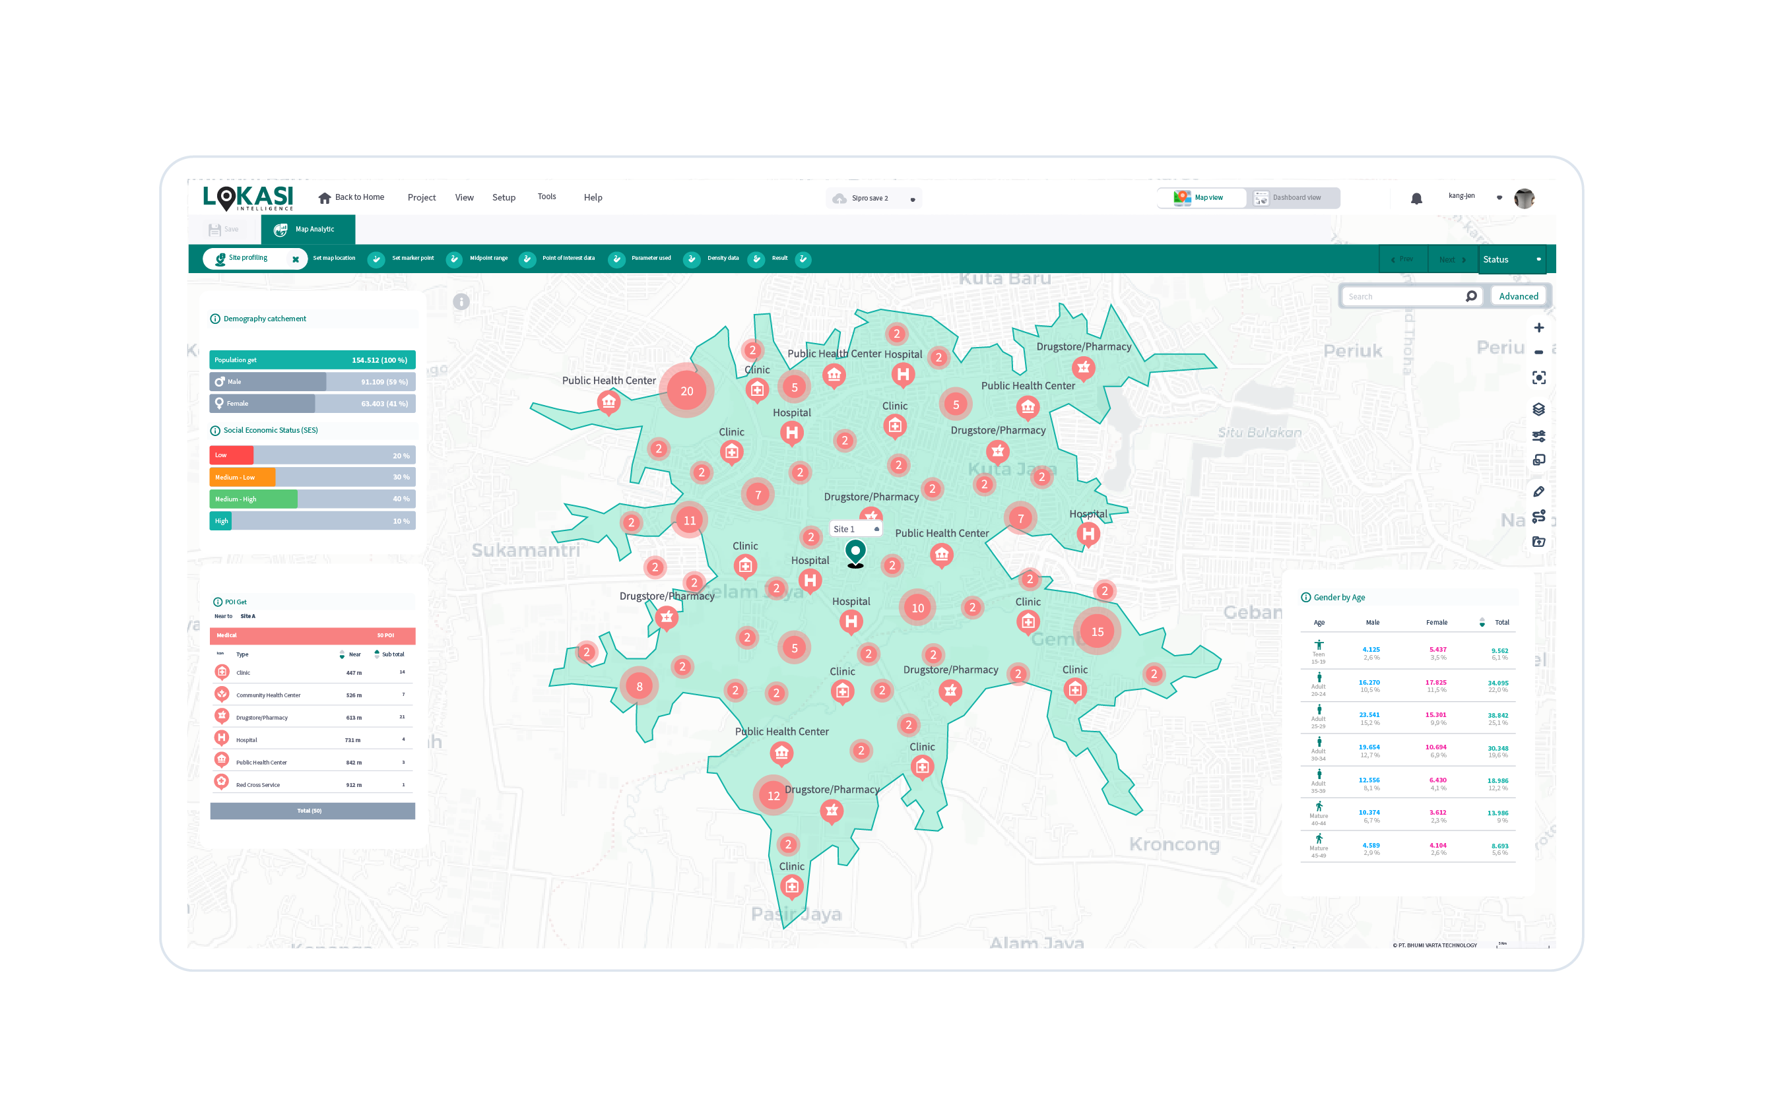1776x1101 pixels.
Task: Click the Low SES red bar
Action: pyautogui.click(x=231, y=455)
